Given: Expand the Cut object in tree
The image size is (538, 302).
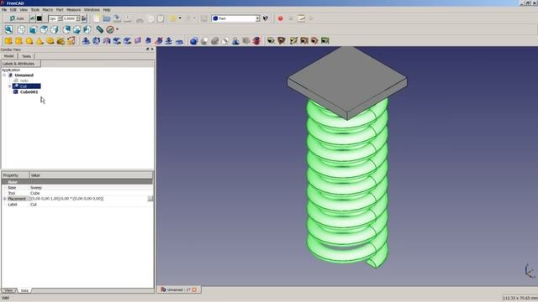Looking at the screenshot, I should pos(9,86).
